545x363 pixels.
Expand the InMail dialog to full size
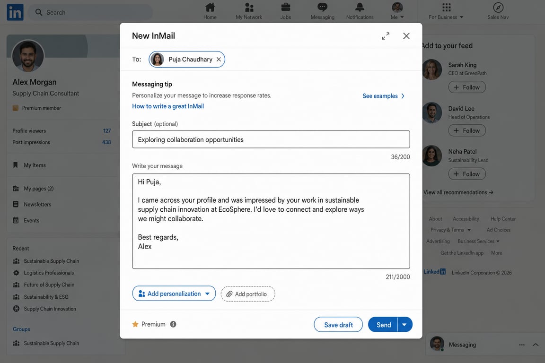click(x=386, y=36)
